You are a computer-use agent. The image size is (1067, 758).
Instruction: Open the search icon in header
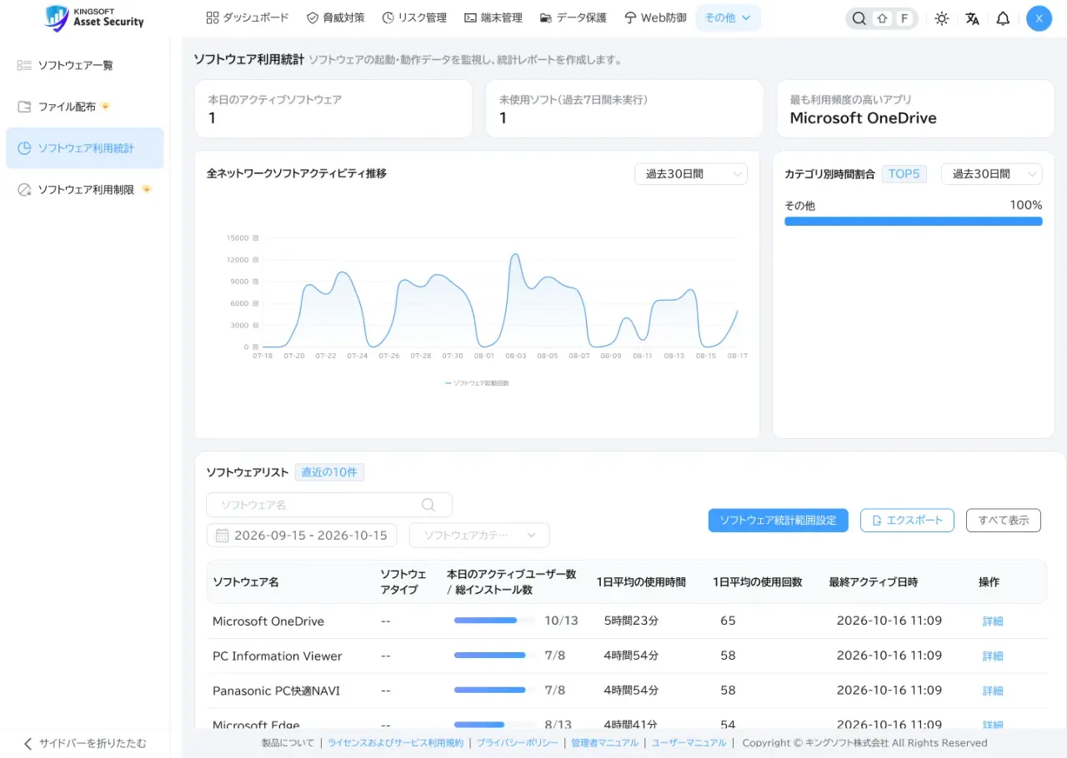(859, 18)
